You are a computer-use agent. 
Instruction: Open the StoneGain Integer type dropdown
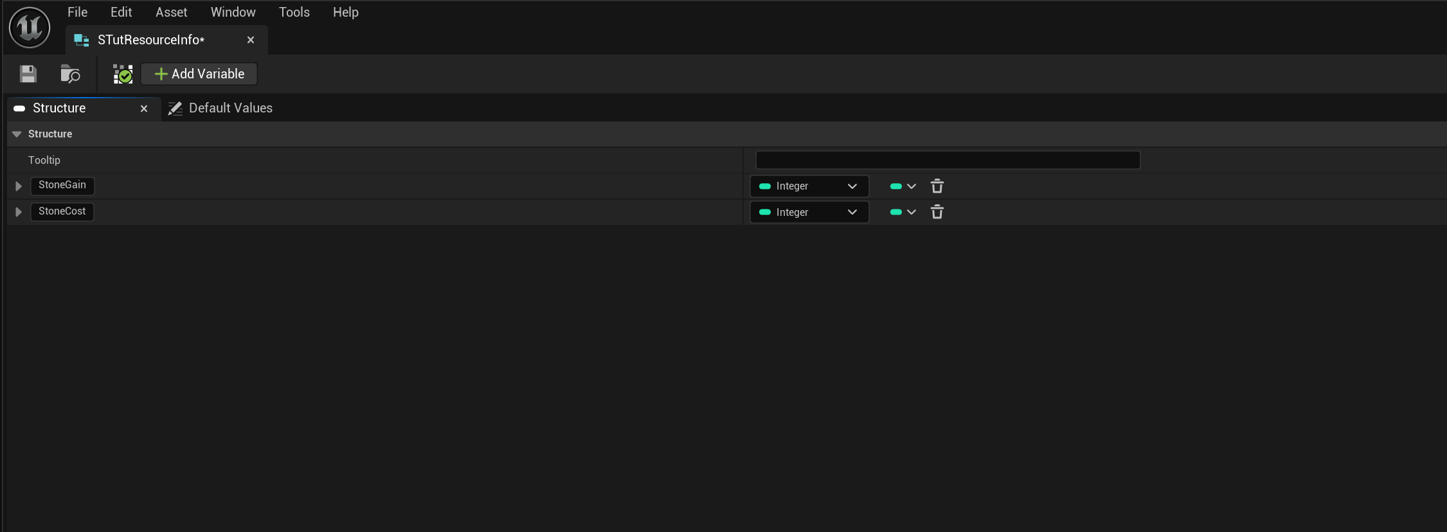point(809,186)
